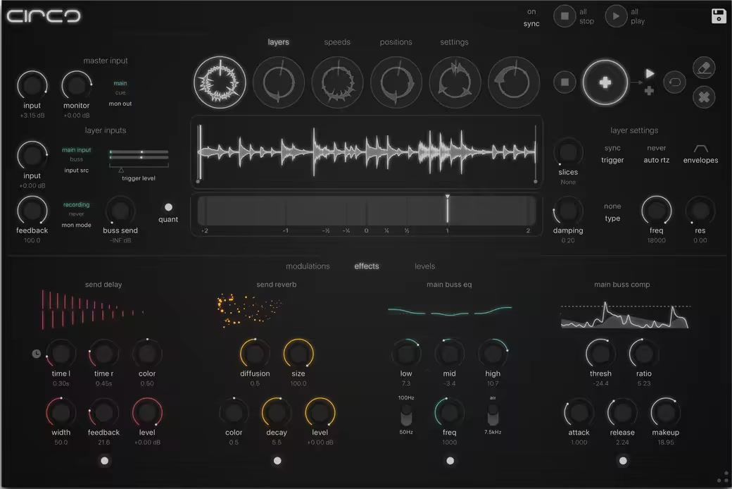The image size is (732, 489).
Task: Toggle the quant button
Action: [168, 207]
